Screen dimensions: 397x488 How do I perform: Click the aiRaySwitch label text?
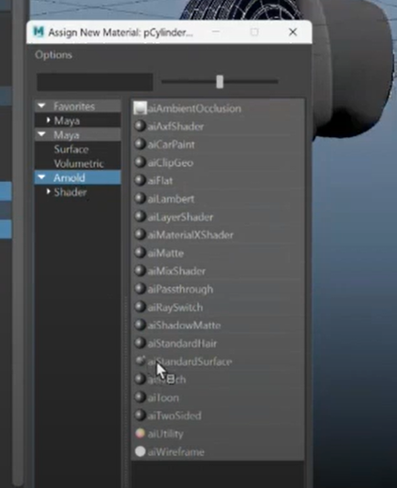pos(176,308)
